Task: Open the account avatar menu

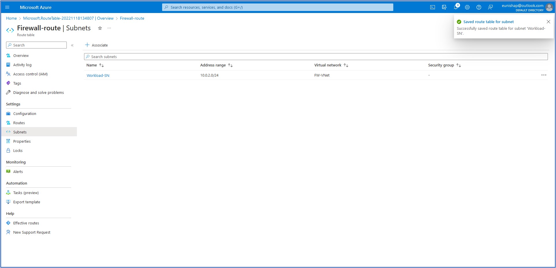Action: pyautogui.click(x=549, y=7)
